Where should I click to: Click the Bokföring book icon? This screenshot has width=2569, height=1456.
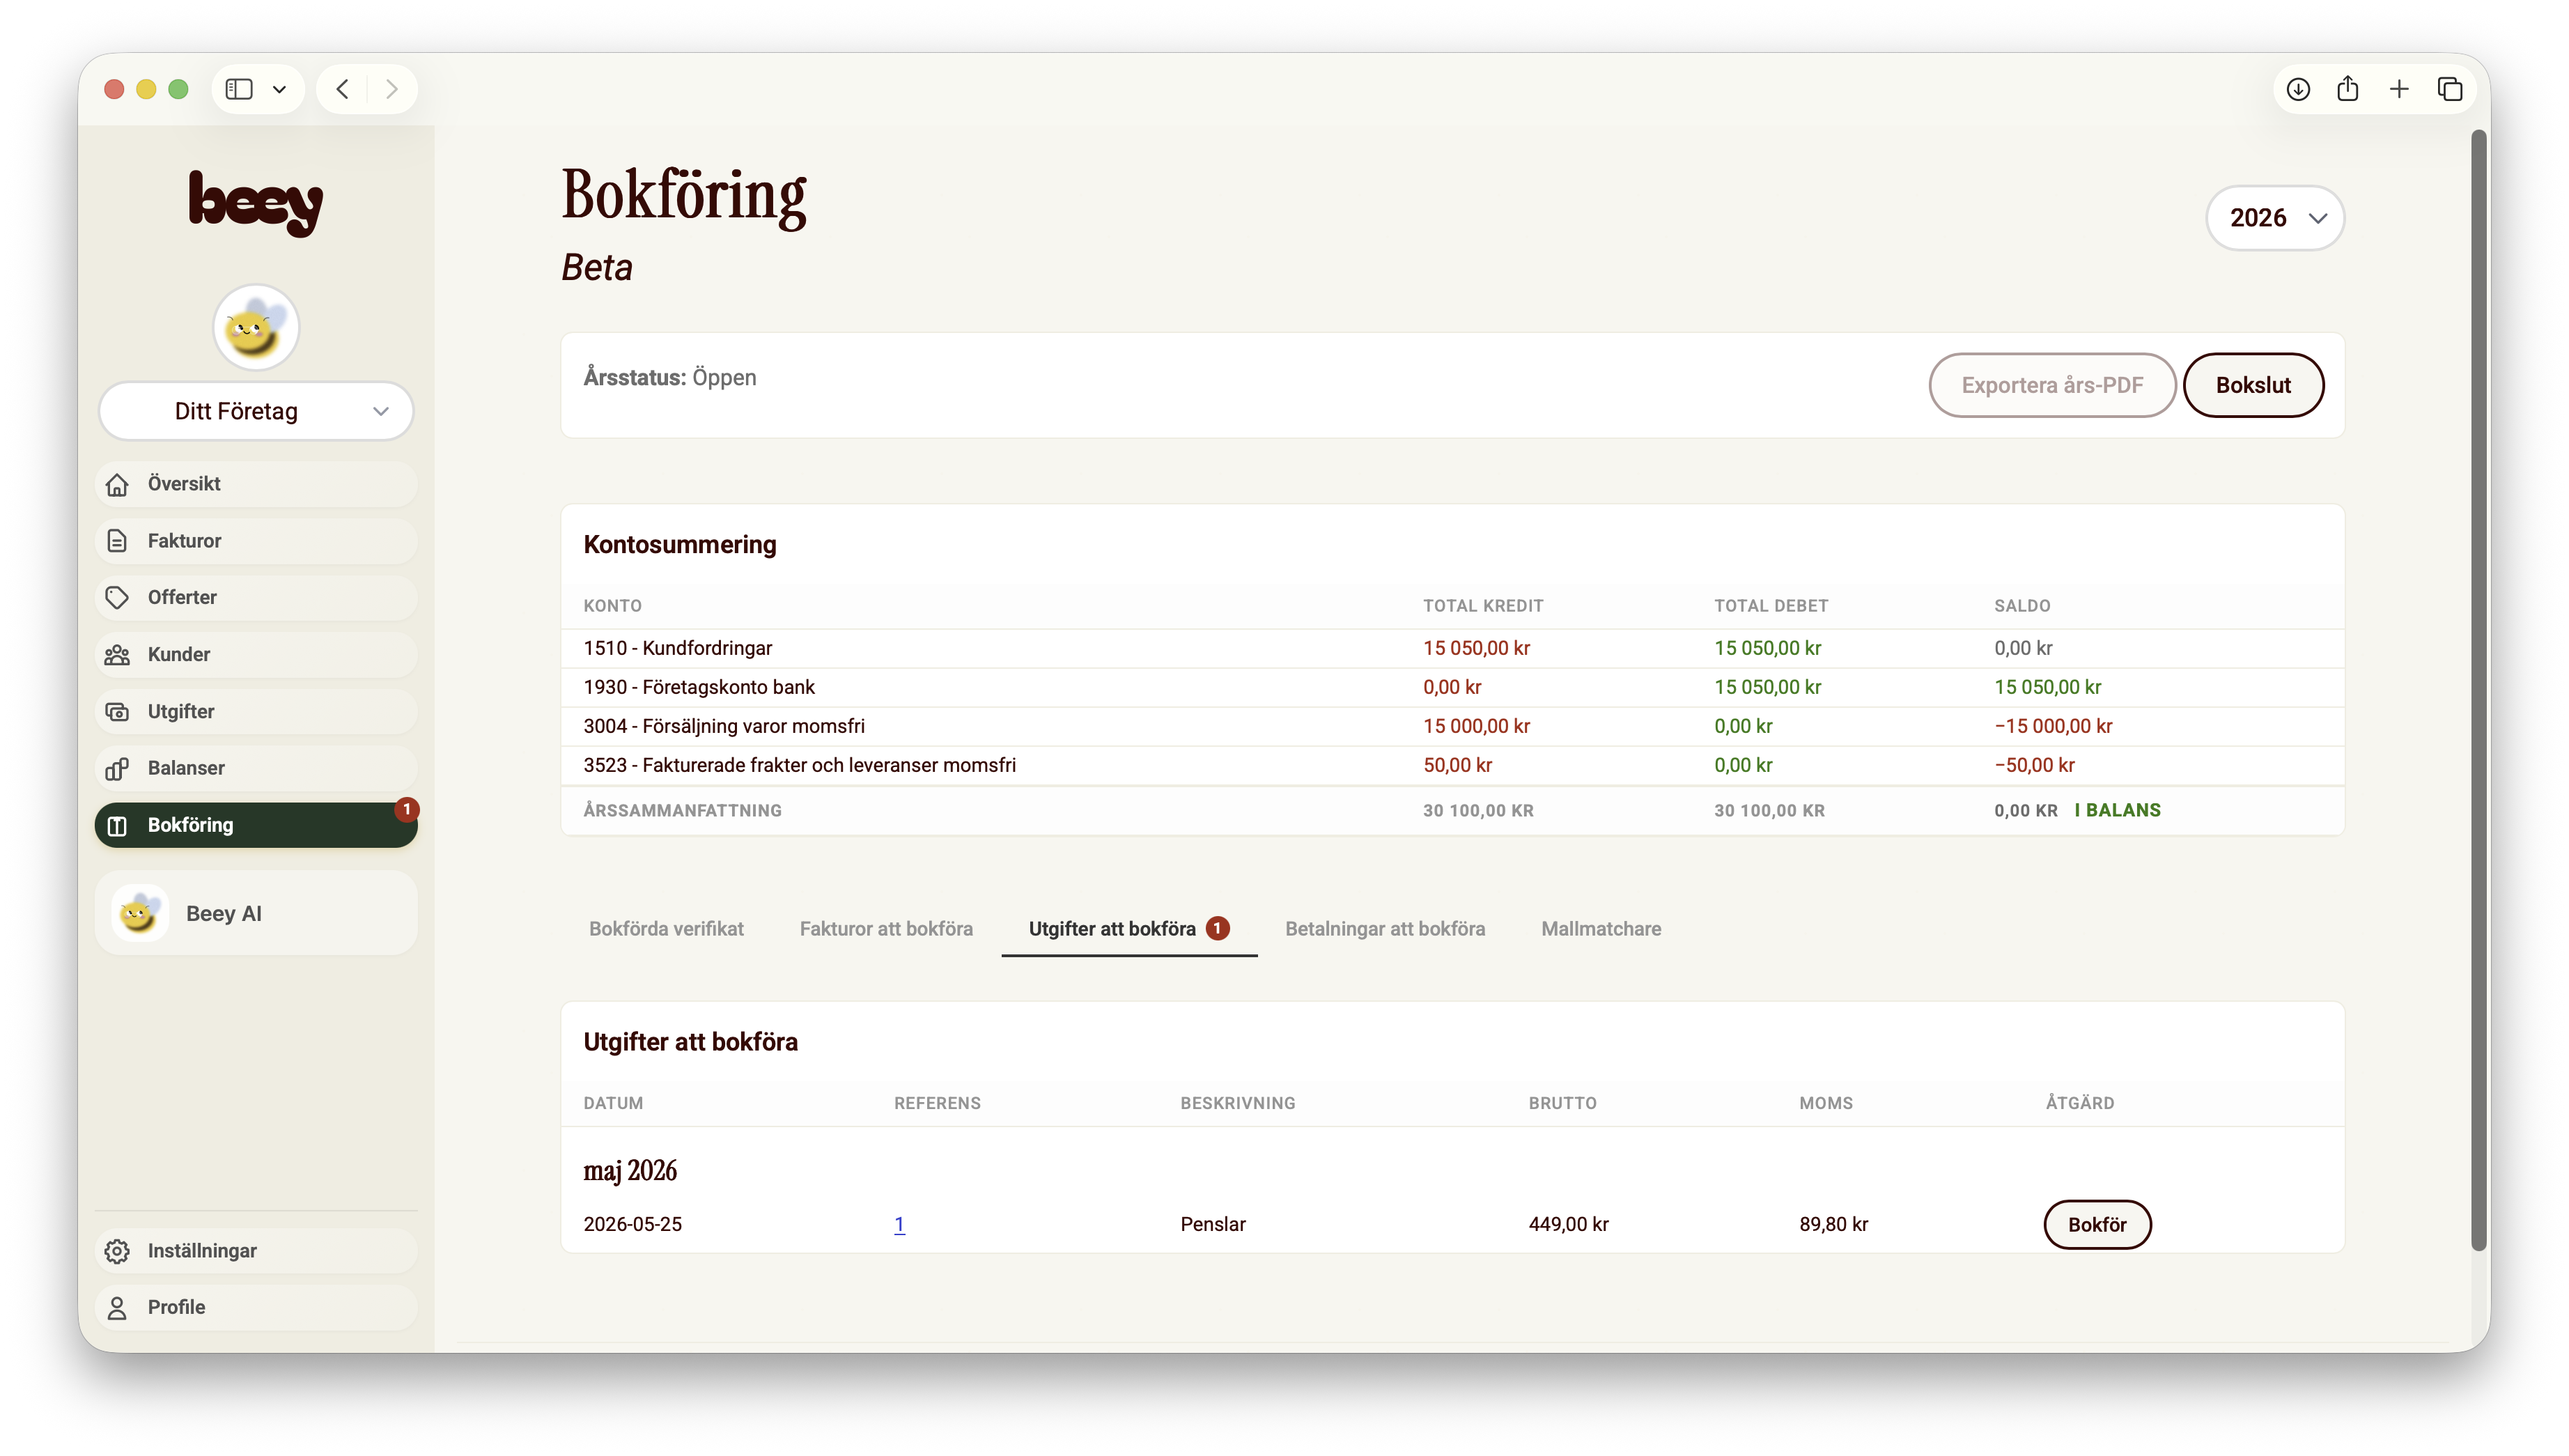tap(117, 825)
